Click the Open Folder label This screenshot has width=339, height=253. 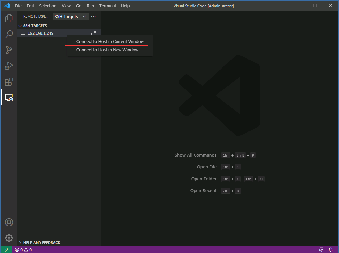click(204, 179)
